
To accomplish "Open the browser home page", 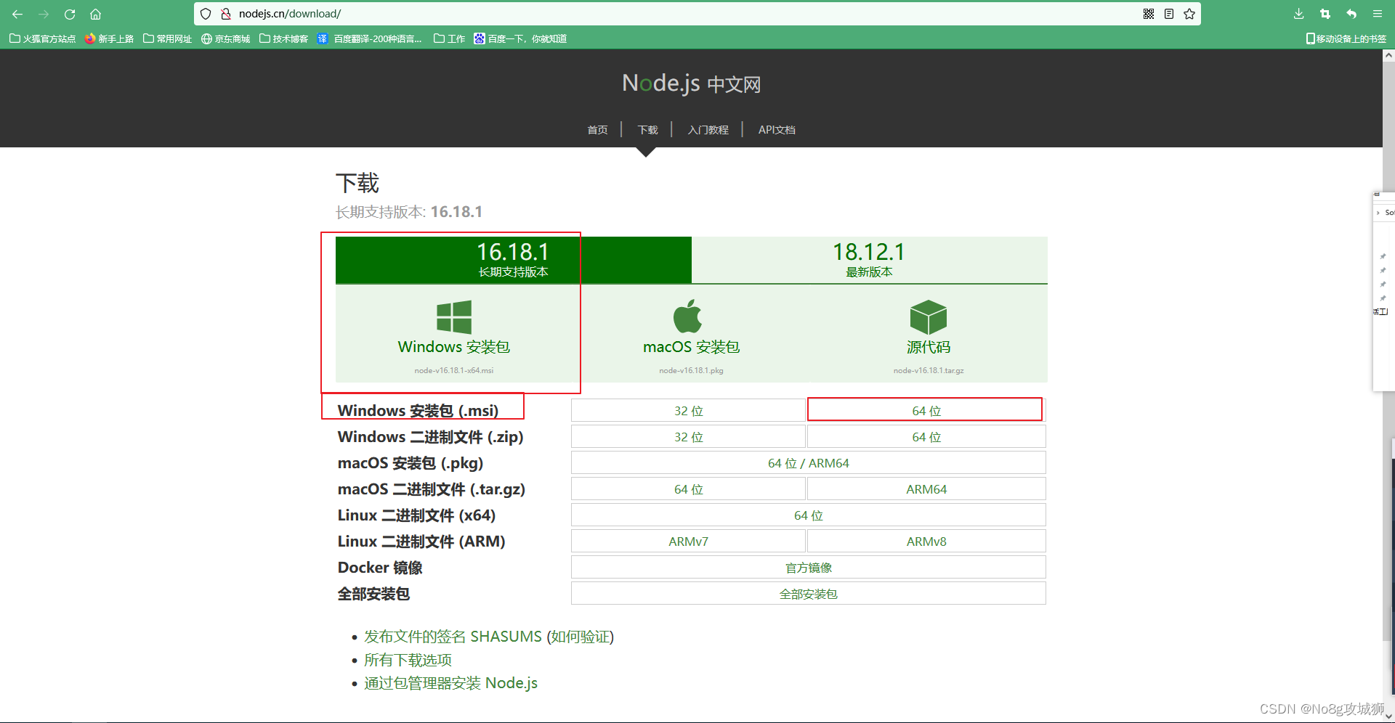I will pos(95,14).
